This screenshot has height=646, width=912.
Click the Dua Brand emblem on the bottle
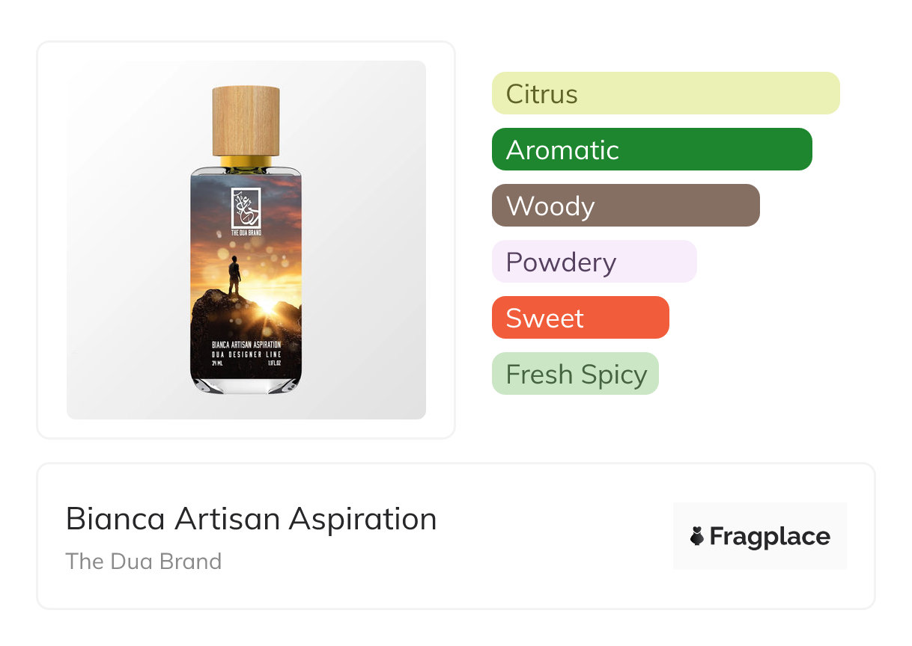coord(246,207)
